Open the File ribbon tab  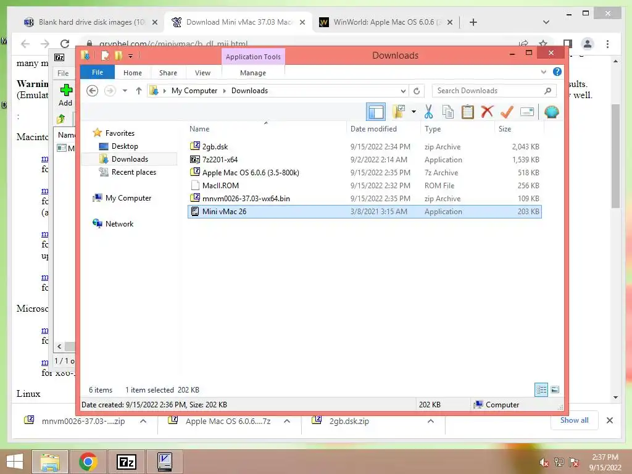pos(97,72)
